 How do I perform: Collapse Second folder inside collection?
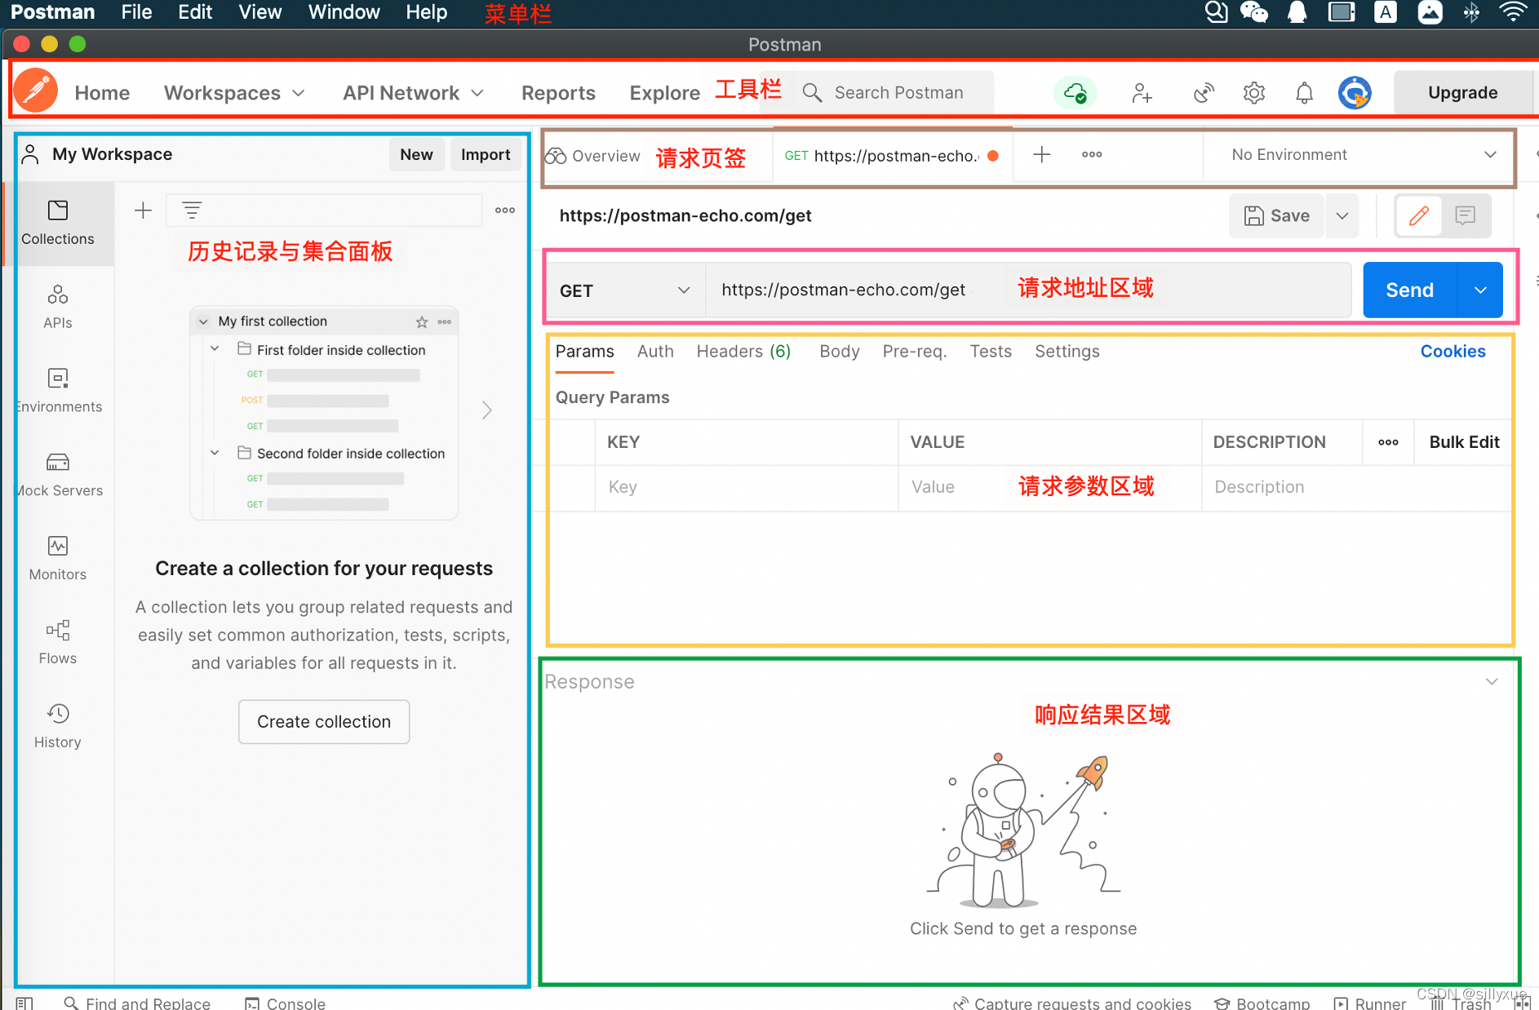215,453
